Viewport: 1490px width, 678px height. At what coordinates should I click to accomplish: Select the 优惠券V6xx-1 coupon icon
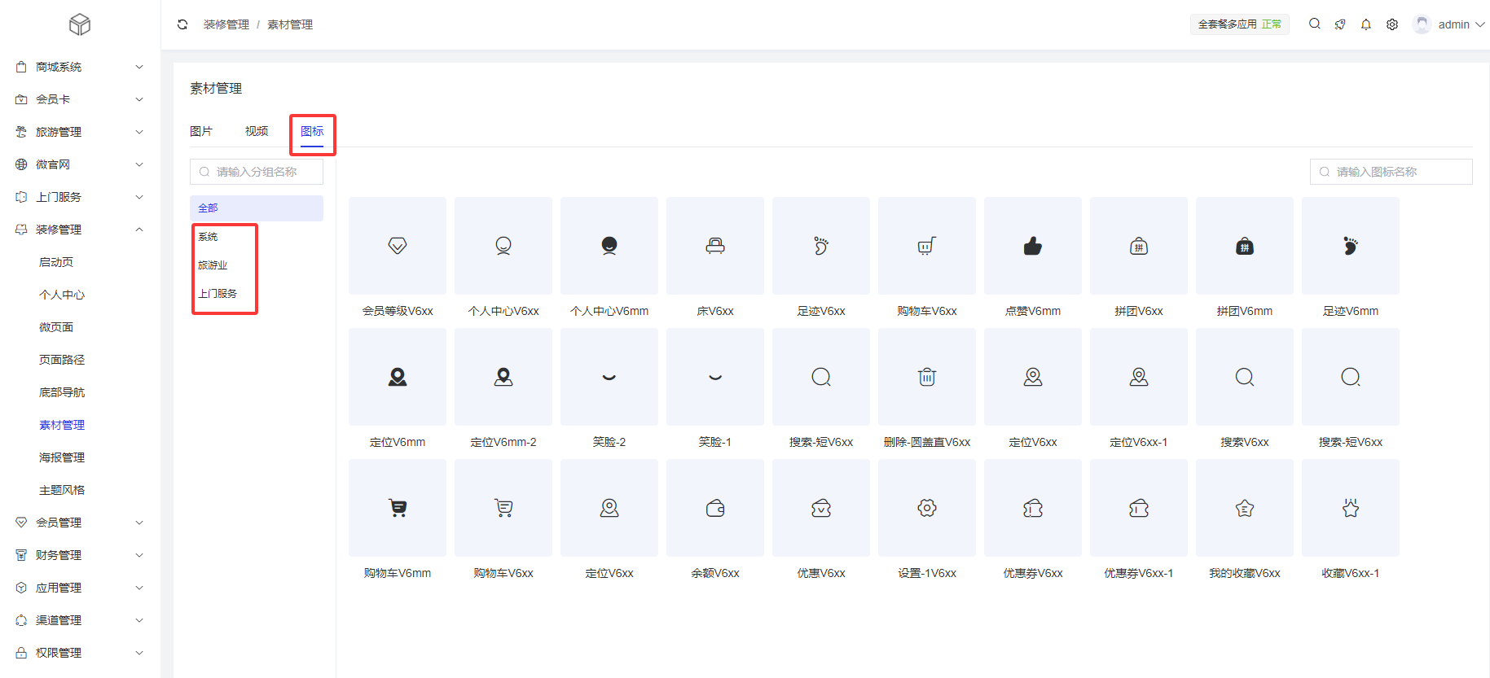(x=1139, y=508)
